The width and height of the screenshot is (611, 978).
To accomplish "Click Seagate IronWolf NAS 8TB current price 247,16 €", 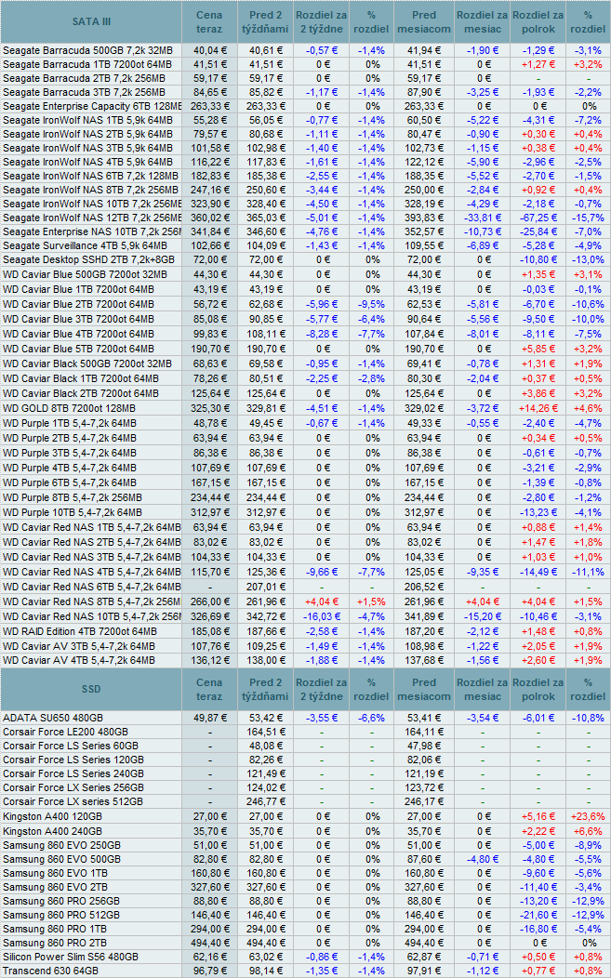I will coord(209,191).
